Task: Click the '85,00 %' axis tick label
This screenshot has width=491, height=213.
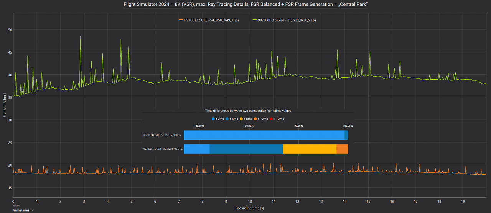Action: pyautogui.click(x=200, y=126)
